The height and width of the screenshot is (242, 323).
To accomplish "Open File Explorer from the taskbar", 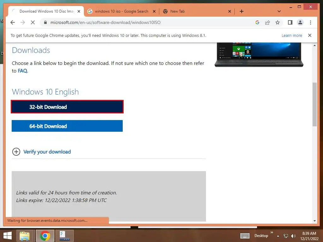I will [25, 236].
